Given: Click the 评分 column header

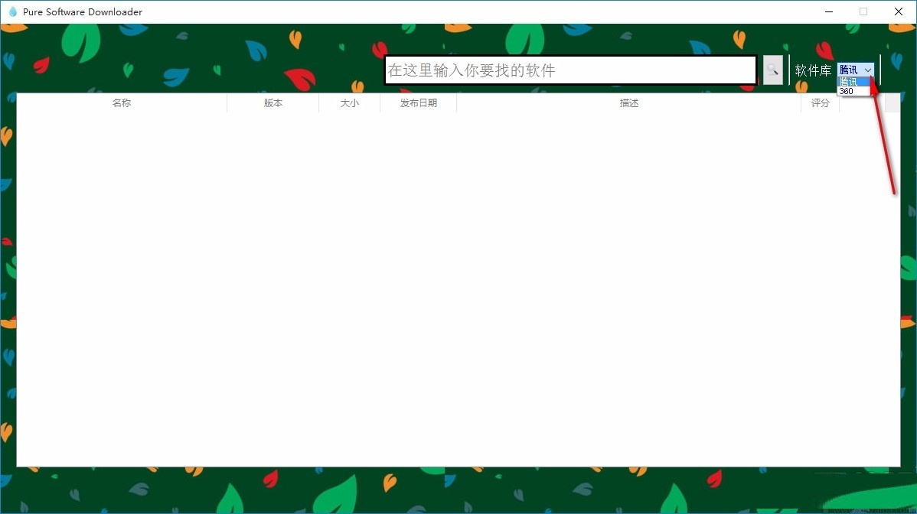Looking at the screenshot, I should click(x=819, y=102).
